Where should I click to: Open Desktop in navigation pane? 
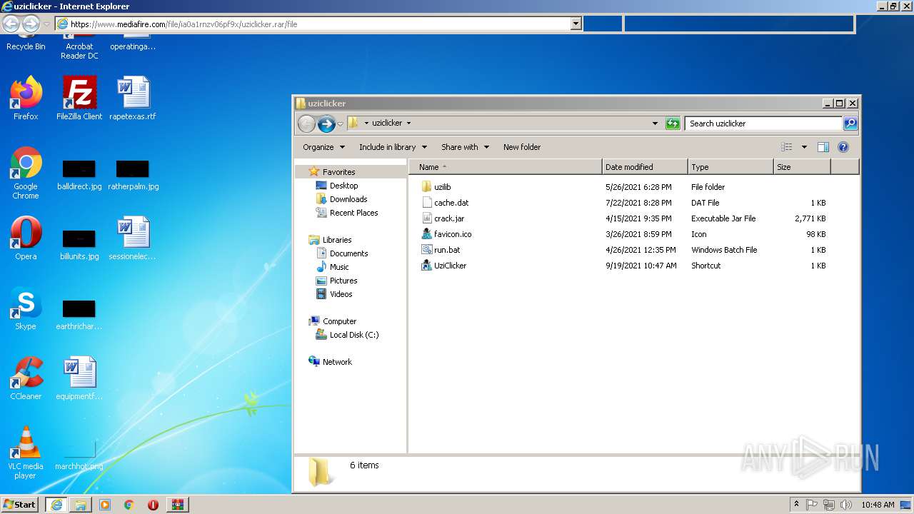coord(343,186)
